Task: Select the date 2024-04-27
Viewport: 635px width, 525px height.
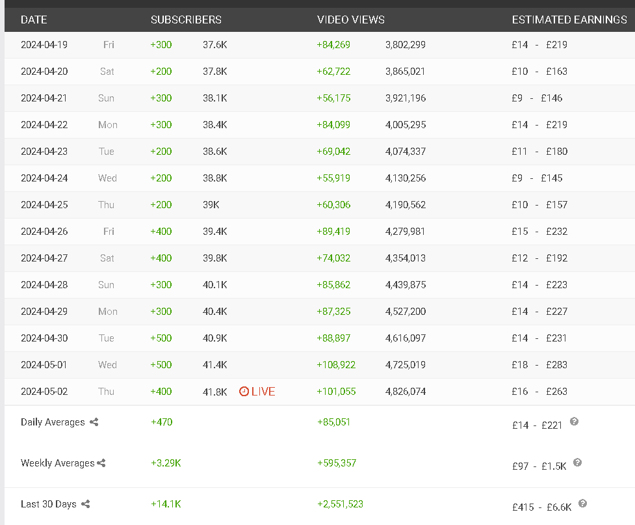Action: tap(44, 258)
